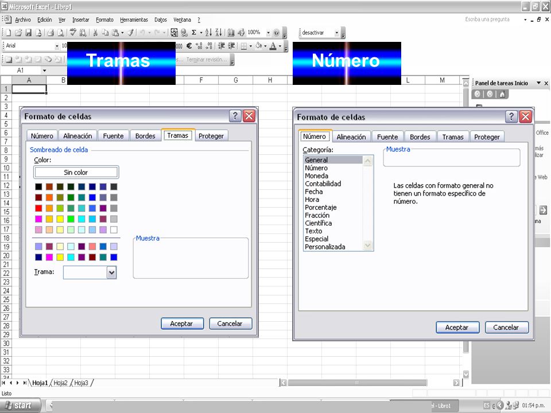
Task: Select the Hoja2 sheet tab
Action: click(x=60, y=383)
